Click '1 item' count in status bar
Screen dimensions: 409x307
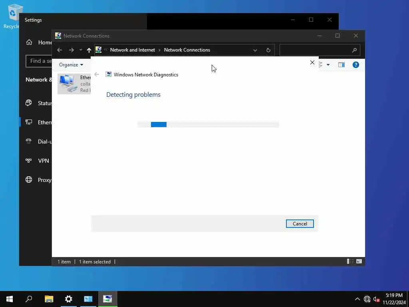pos(64,261)
